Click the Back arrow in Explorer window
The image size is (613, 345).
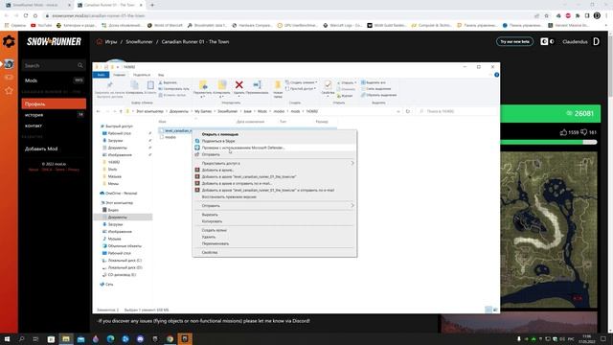[98, 111]
